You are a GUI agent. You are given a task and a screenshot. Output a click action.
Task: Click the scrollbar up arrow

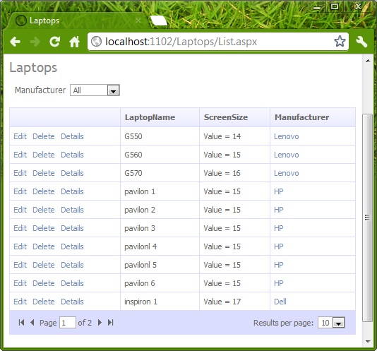coord(368,61)
